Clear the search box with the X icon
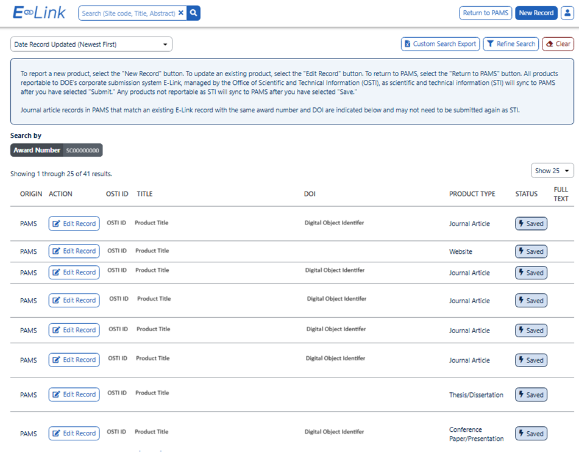The image size is (579, 455). 181,13
